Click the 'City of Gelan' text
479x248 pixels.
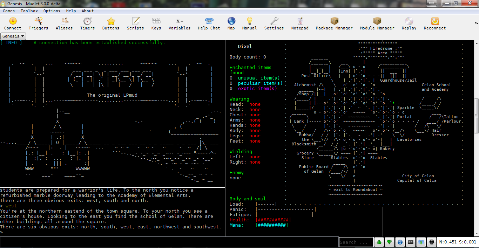pyautogui.click(x=418, y=176)
